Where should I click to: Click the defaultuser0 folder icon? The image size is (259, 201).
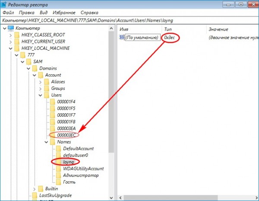tap(58, 155)
